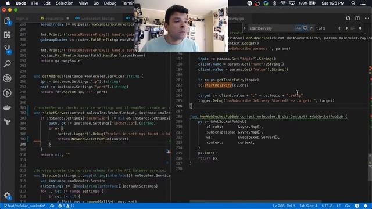Image resolution: width=372 pixels, height=209 pixels.
Task: Toggle find in selection button
Action: (x=353, y=28)
